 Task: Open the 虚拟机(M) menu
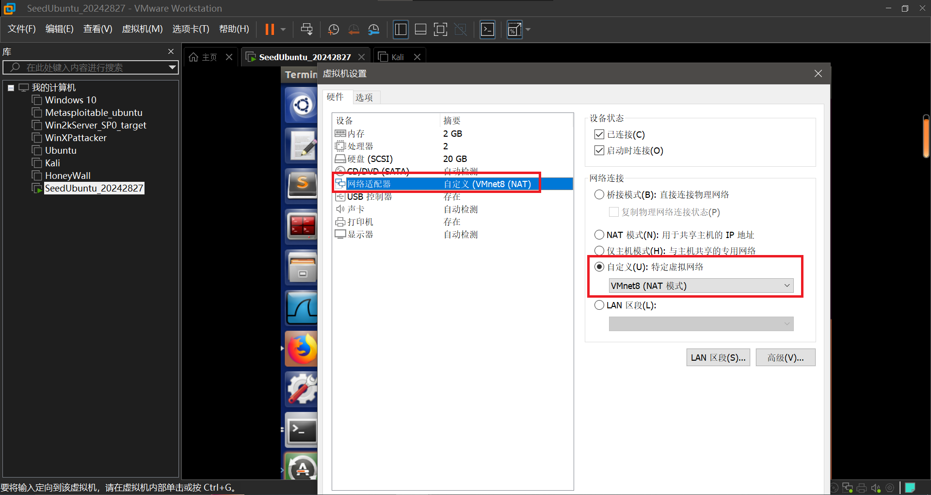point(142,29)
